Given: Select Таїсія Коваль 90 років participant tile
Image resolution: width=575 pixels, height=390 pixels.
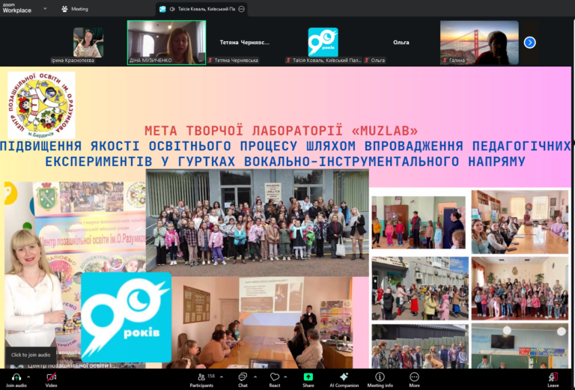Looking at the screenshot, I should pos(323,43).
